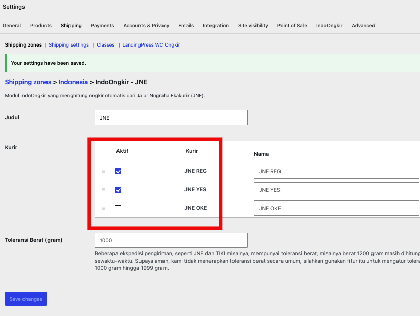
Task: Grab the JNE OKE row drag handle
Action: 104,208
